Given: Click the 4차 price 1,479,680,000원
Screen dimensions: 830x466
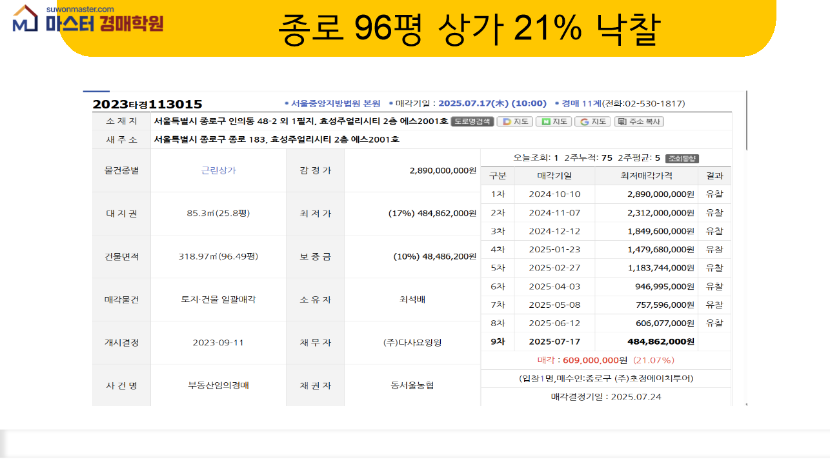Looking at the screenshot, I should click(661, 249).
